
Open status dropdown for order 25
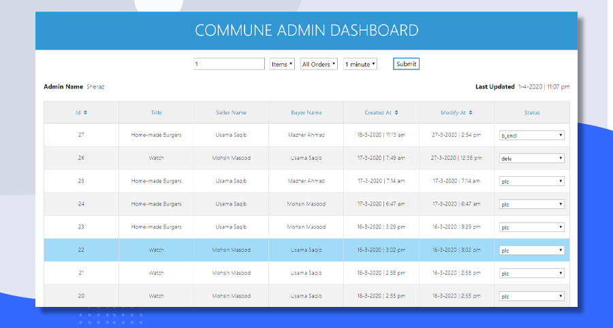point(532,182)
